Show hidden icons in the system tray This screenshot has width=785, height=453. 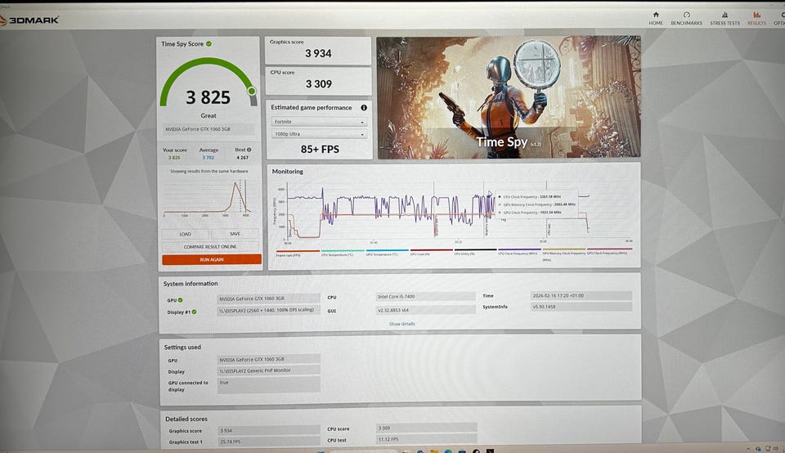(x=748, y=449)
